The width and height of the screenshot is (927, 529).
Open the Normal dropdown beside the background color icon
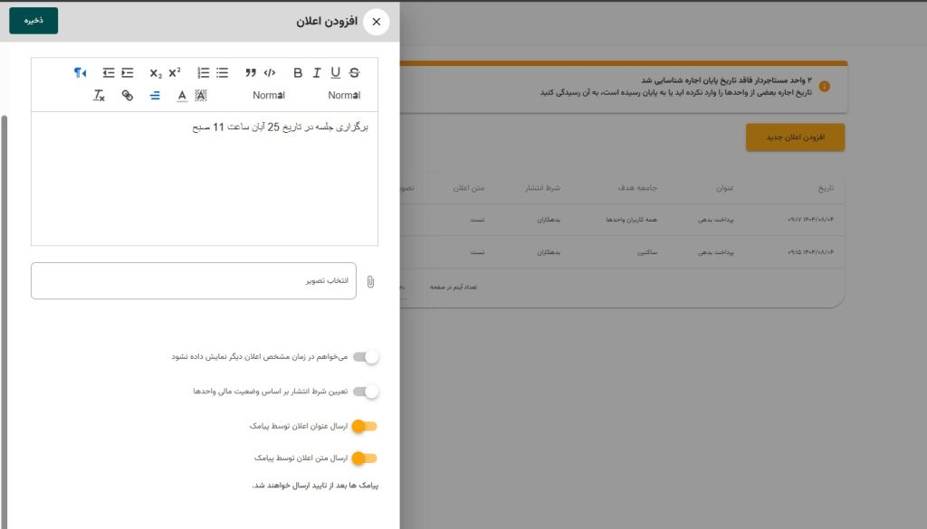click(269, 95)
